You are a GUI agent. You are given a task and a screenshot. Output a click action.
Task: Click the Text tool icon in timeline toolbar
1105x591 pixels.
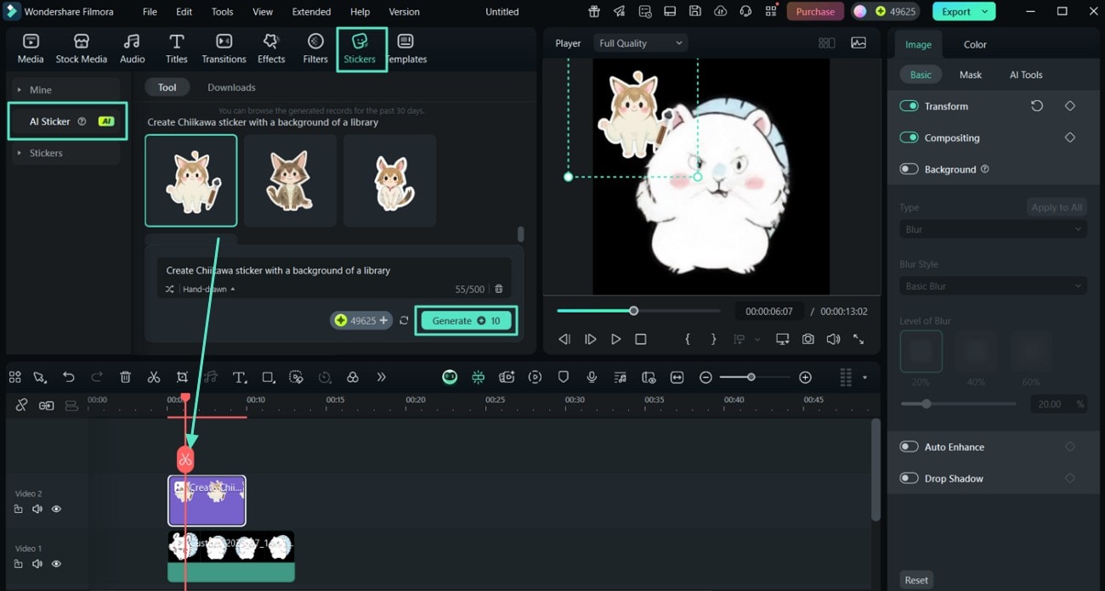coord(240,377)
